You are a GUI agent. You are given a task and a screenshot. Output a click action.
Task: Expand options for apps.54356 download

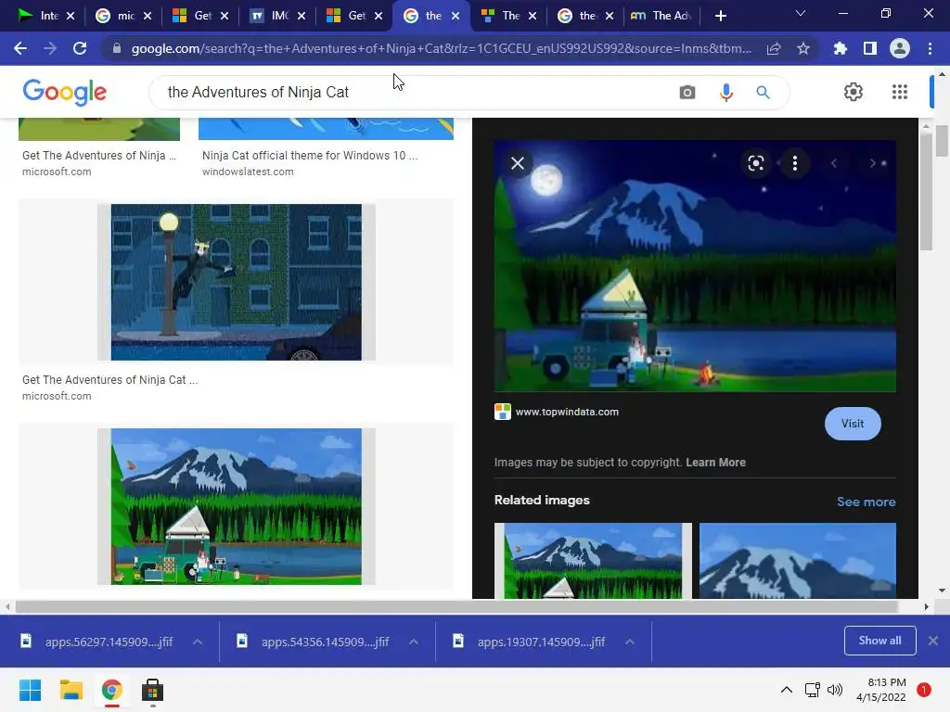coord(414,642)
